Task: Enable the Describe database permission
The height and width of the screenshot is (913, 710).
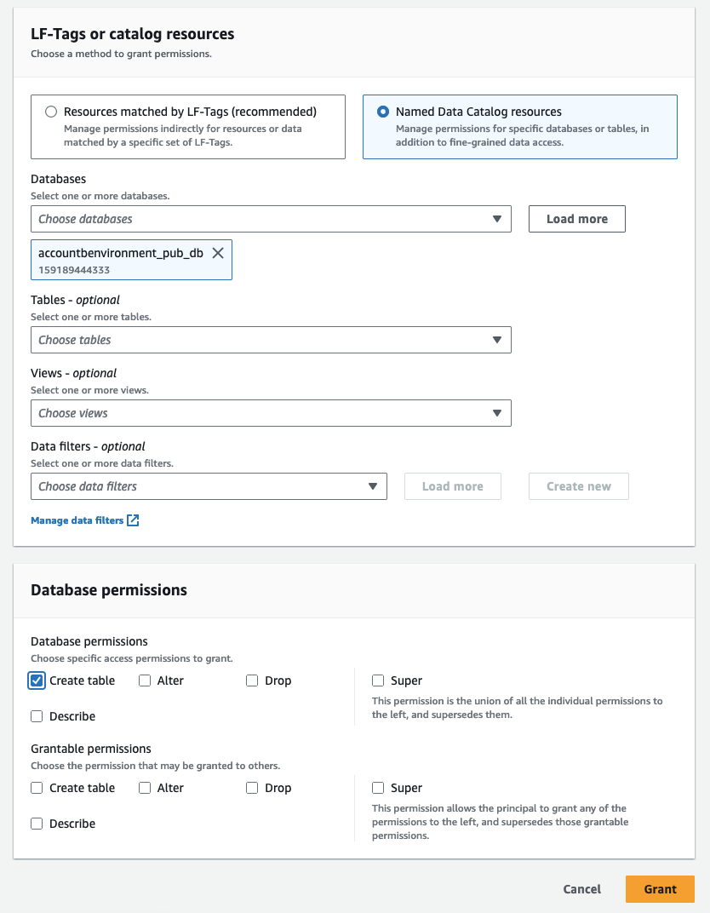Action: pyautogui.click(x=37, y=716)
